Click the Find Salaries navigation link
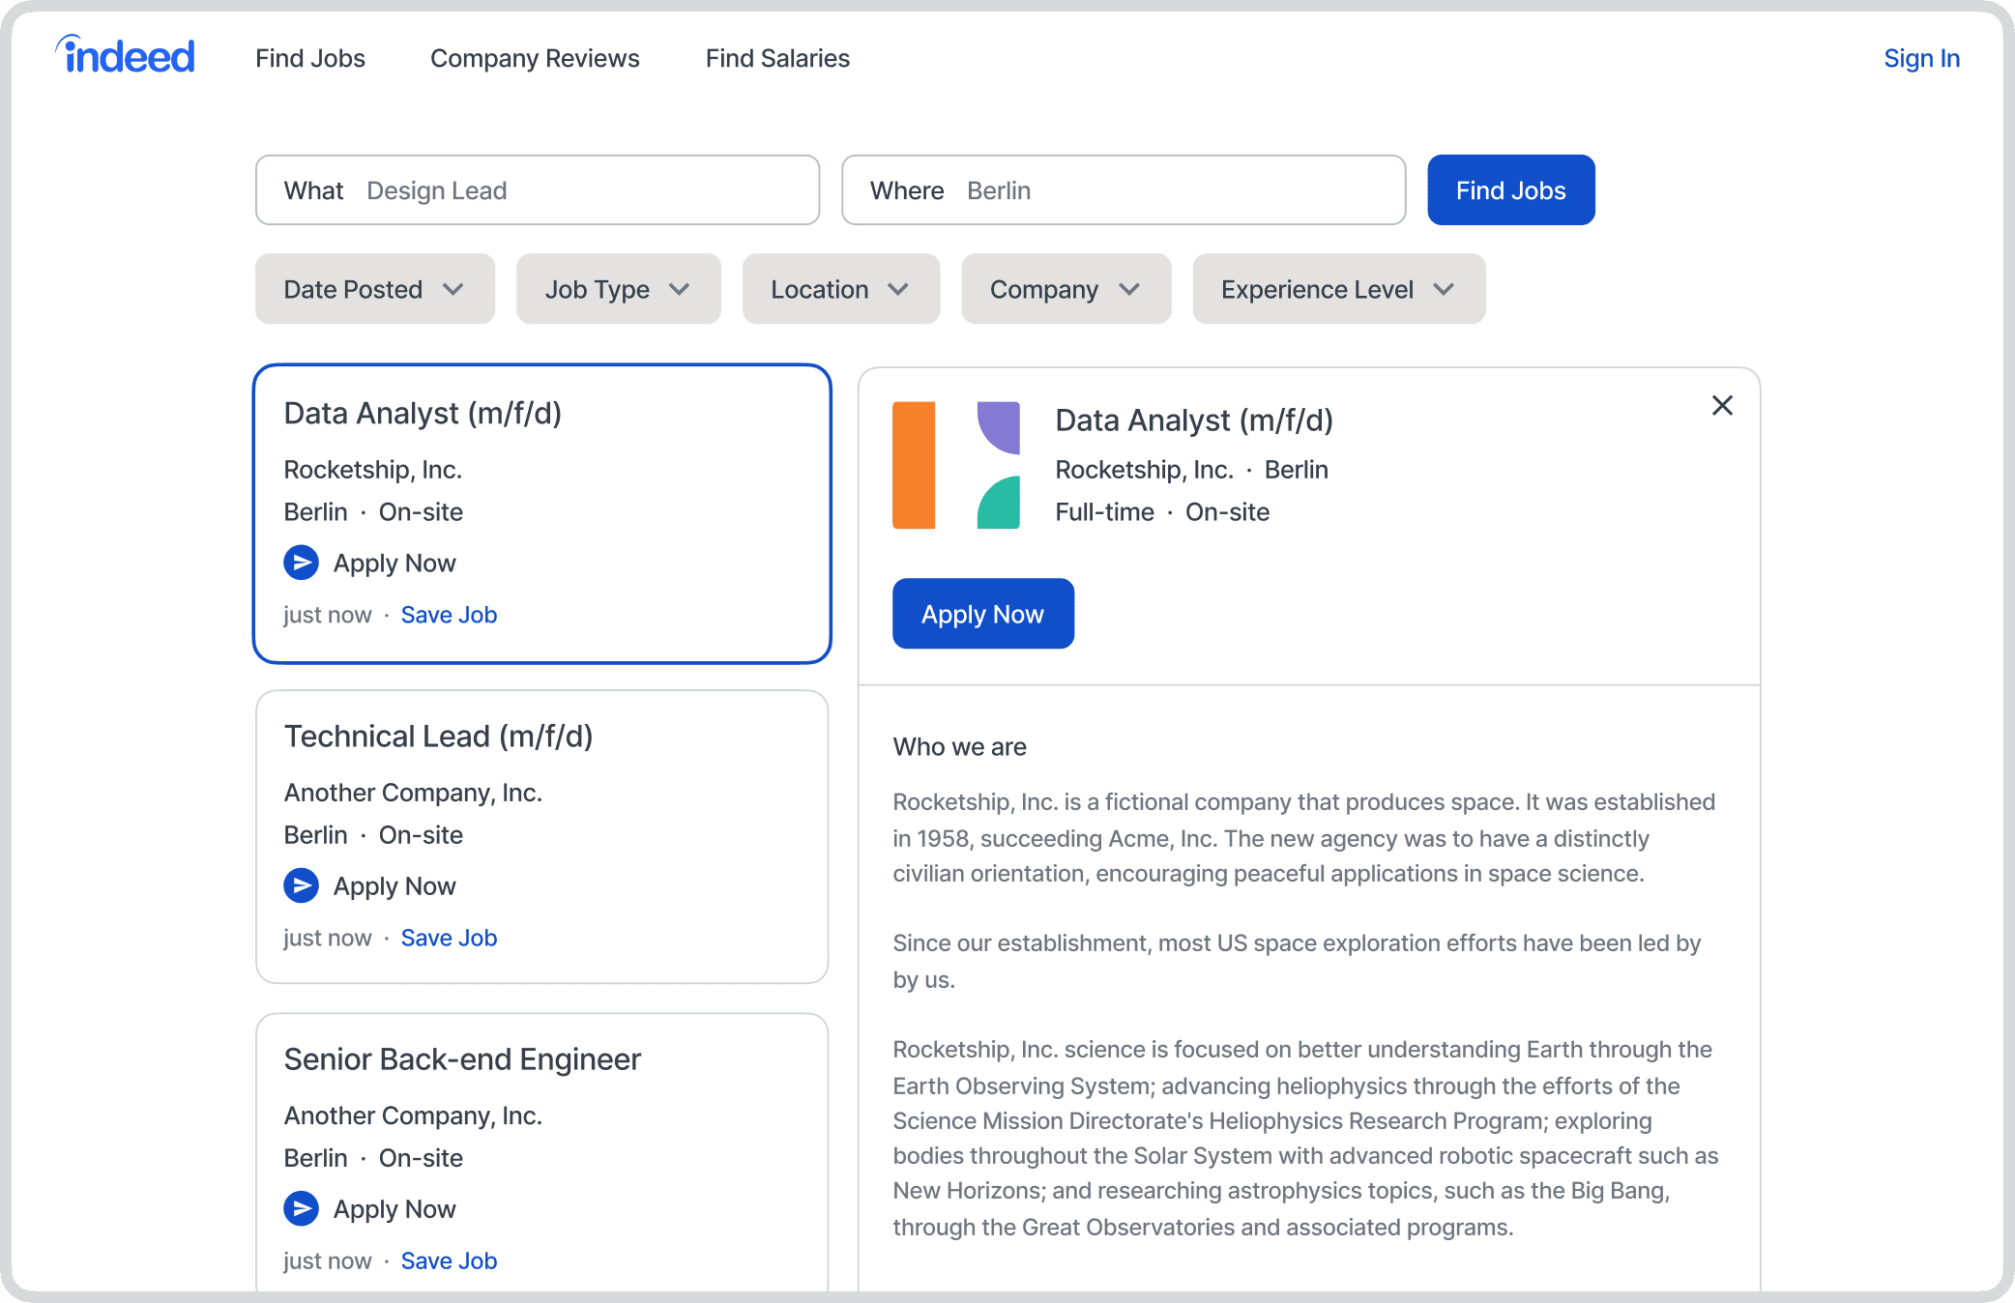Viewport: 2015px width, 1303px height. click(778, 59)
